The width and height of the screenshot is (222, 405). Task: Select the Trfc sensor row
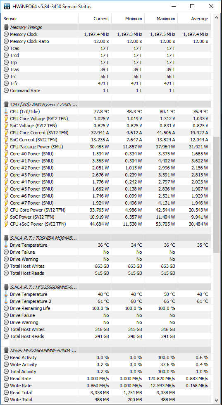click(x=106, y=83)
